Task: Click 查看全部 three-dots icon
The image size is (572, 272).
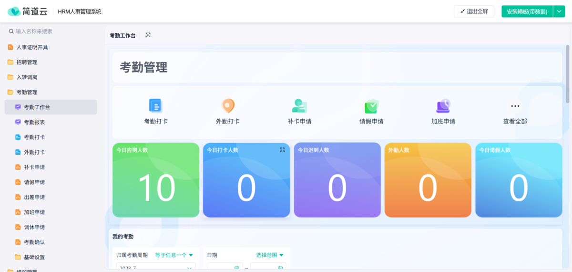Action: (x=515, y=106)
